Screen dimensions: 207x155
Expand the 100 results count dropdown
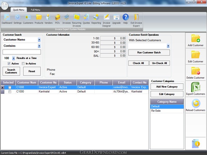click(14, 58)
